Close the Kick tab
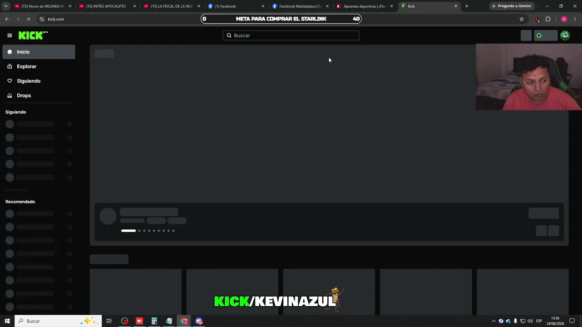 pyautogui.click(x=456, y=6)
